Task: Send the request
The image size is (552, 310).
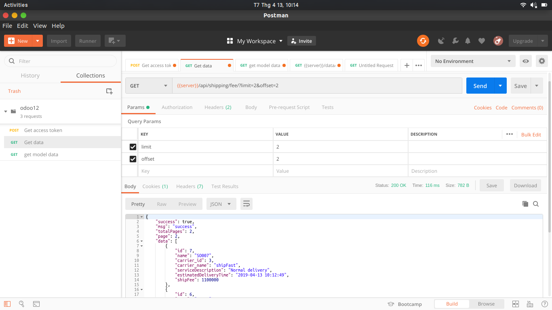Action: click(480, 86)
